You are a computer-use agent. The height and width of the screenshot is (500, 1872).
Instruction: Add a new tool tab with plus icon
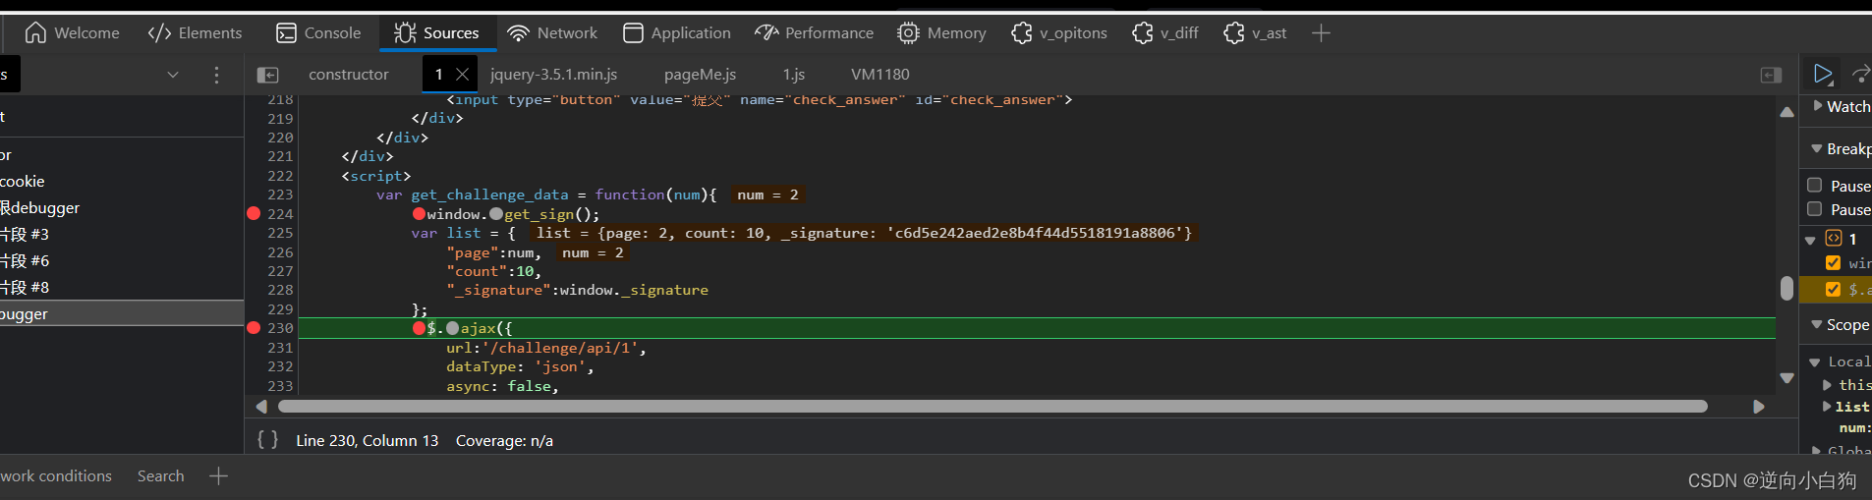click(1321, 33)
